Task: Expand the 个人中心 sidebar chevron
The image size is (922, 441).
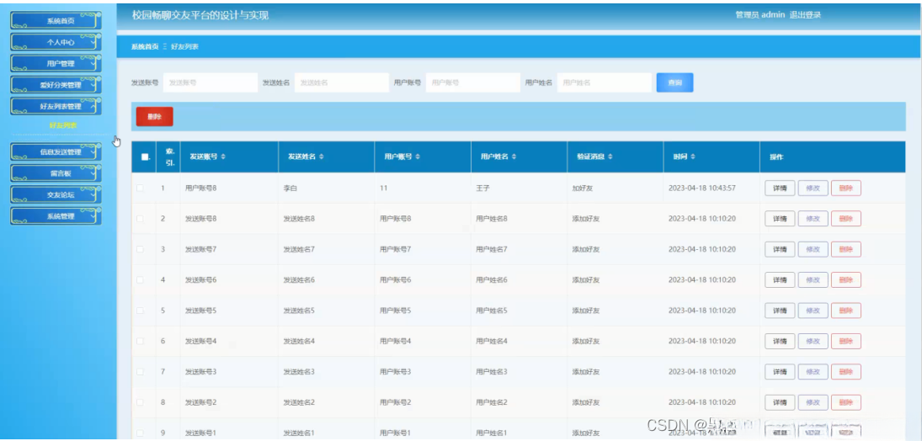Action: (x=92, y=42)
